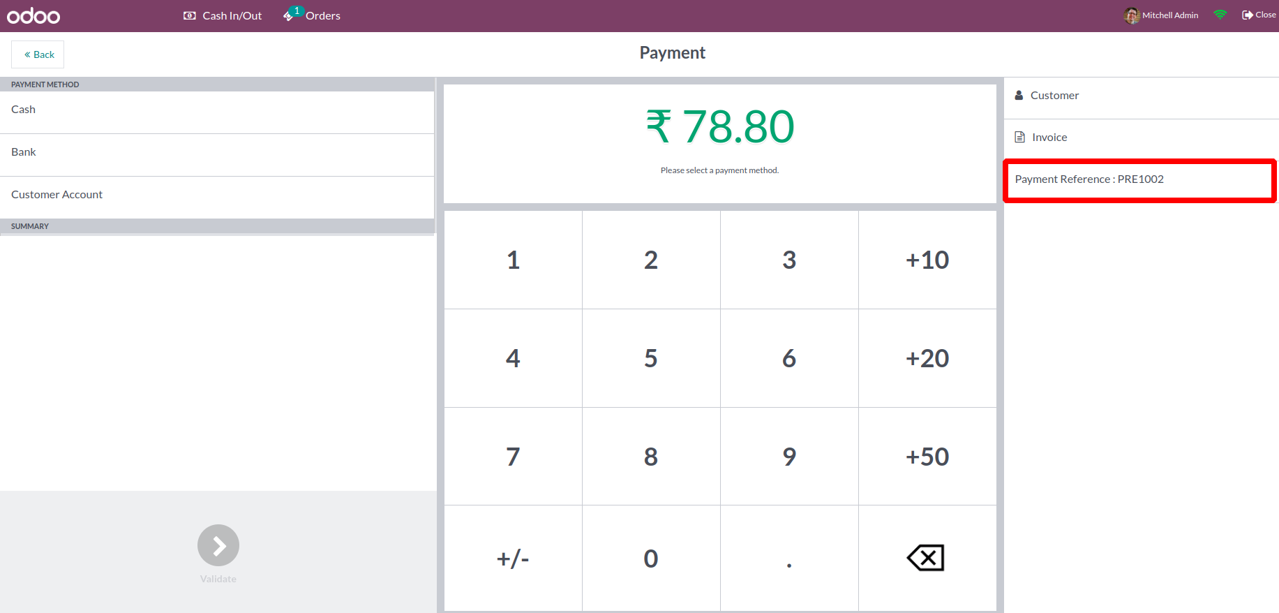Click the Payment Reference PRE1002 field

tap(1139, 180)
